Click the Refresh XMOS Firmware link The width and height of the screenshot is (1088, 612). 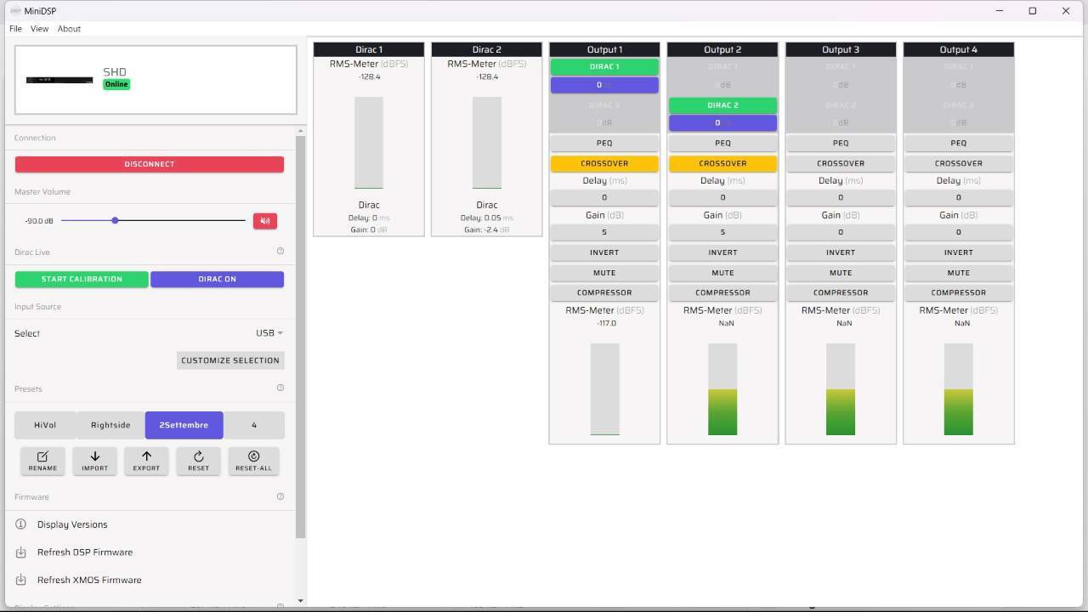(89, 580)
